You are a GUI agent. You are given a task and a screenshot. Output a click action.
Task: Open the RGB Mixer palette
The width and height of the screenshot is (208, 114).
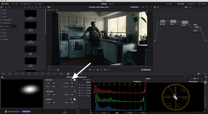pyautogui.click(x=23, y=74)
